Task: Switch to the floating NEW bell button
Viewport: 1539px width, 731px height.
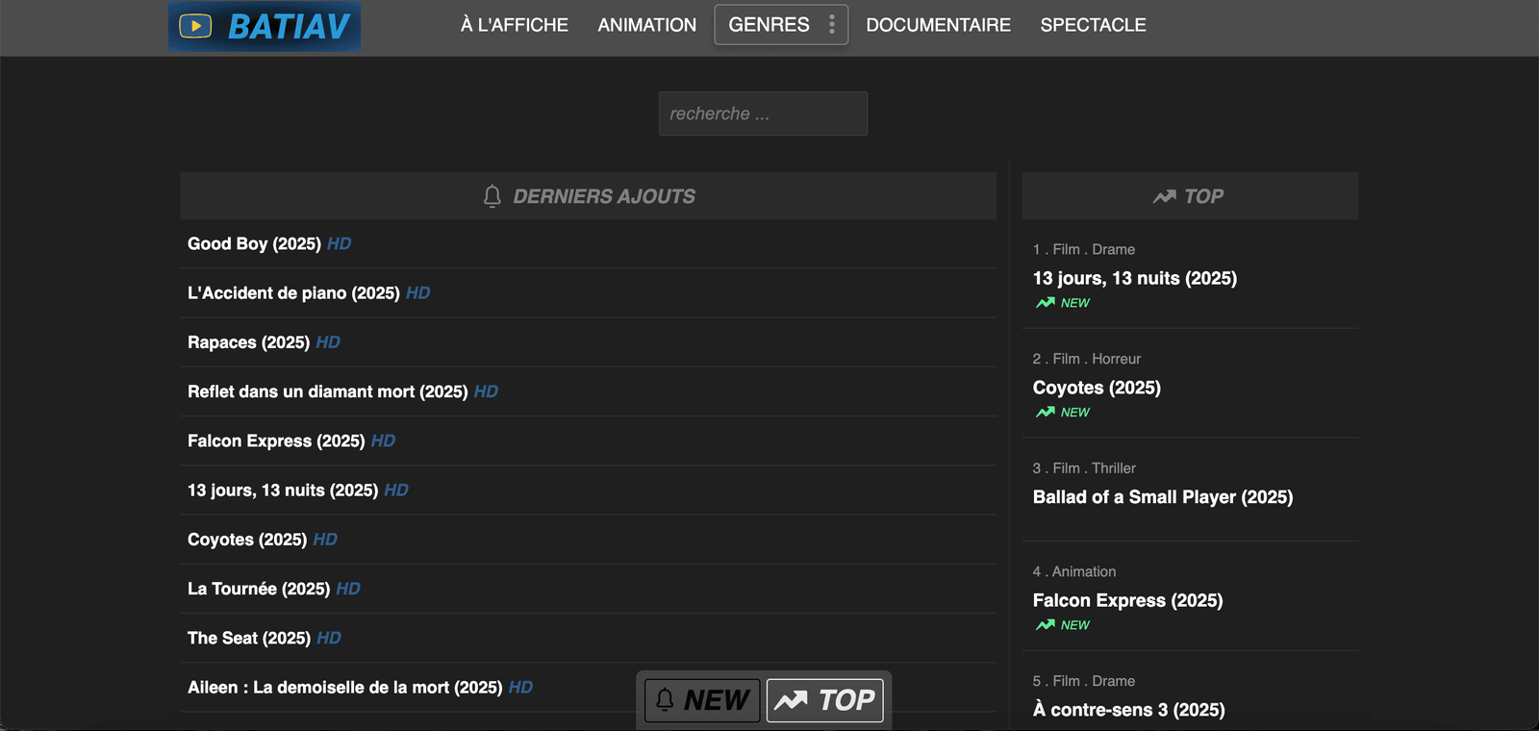Action: click(x=703, y=699)
